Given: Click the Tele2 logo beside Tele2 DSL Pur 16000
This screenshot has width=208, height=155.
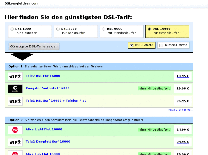Looking at the screenshot, I should [x=15, y=77].
